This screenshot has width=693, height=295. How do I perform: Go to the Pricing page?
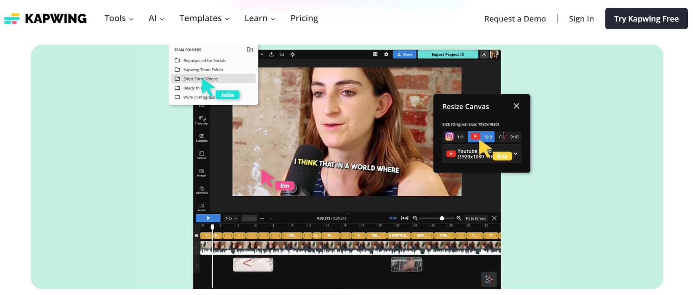[304, 19]
